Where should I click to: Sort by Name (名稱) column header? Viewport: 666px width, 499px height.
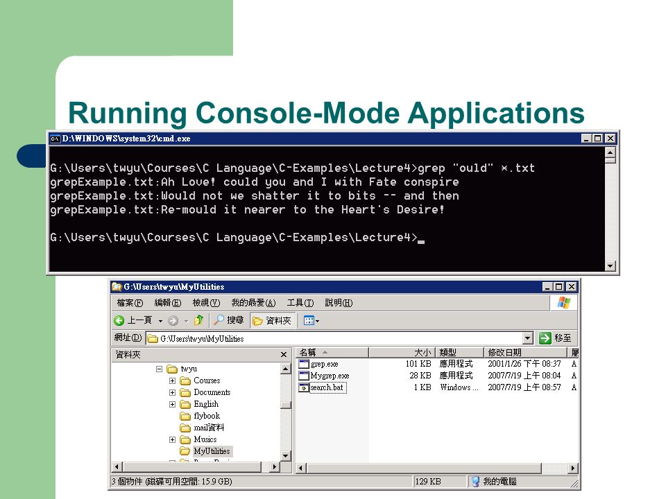(332, 353)
